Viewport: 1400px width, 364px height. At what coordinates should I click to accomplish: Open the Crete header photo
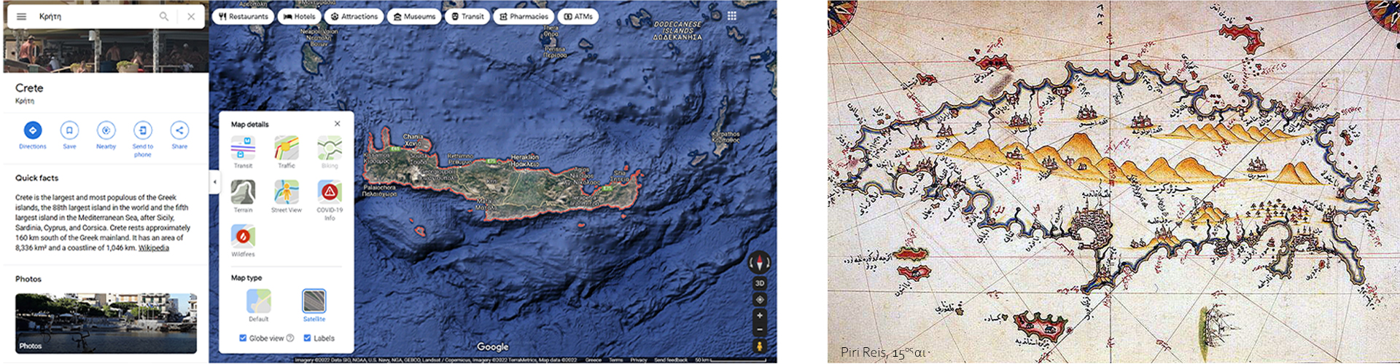106,51
